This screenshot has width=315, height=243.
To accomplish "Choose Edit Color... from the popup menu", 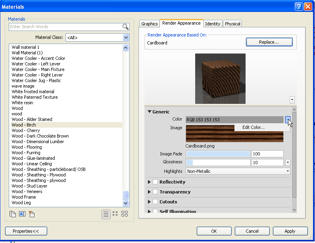I will tap(253, 127).
